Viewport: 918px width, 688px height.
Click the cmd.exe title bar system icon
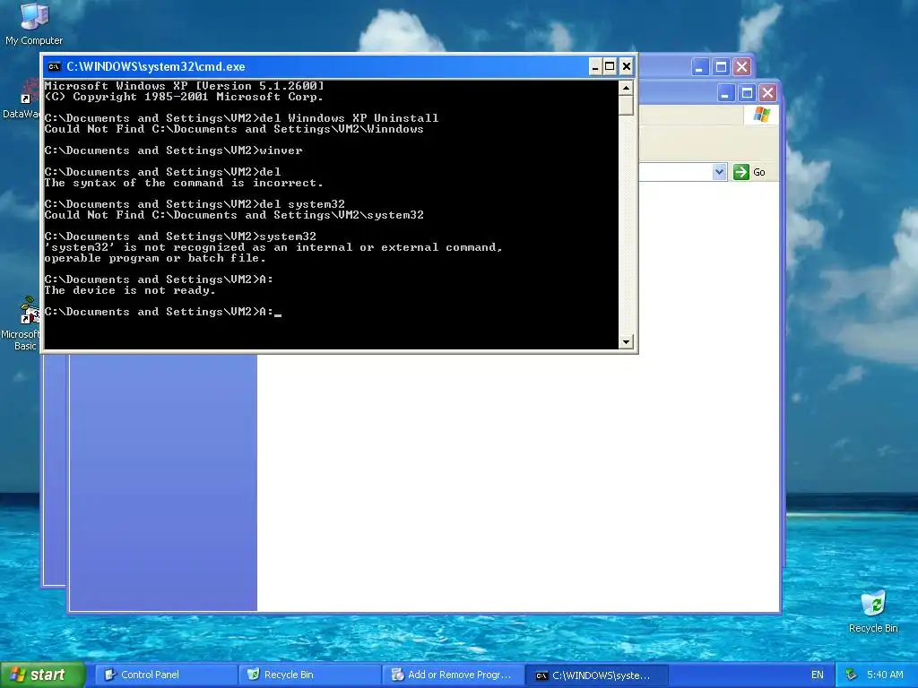point(55,66)
